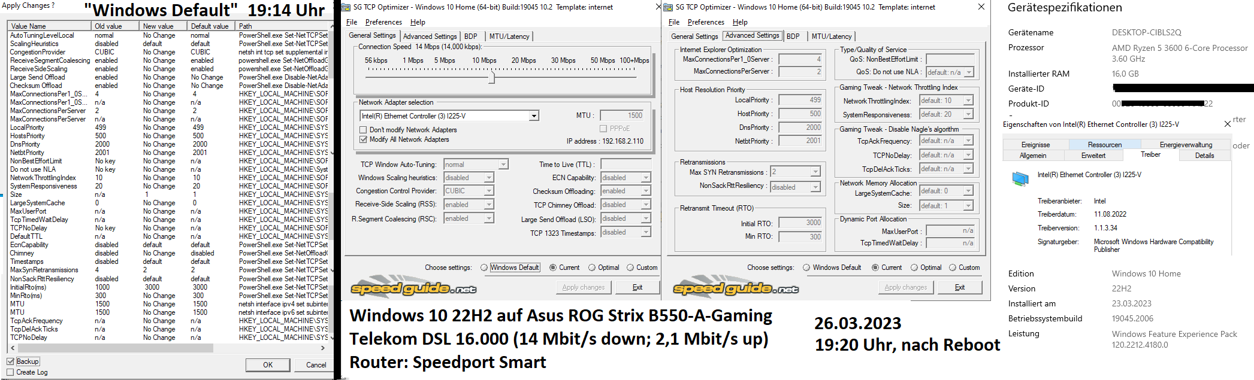This screenshot has height=380, width=1254.
Task: Click OK in Apply Changes dialog
Action: (268, 365)
